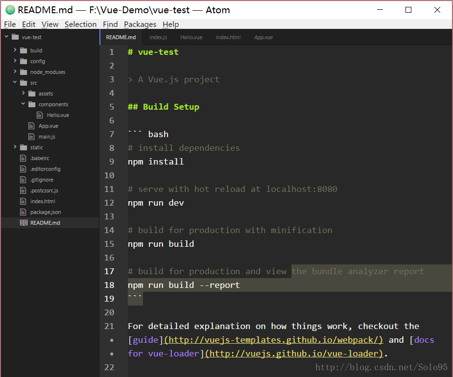The width and height of the screenshot is (453, 377).
Task: Maximize the Atom window
Action: 408,10
